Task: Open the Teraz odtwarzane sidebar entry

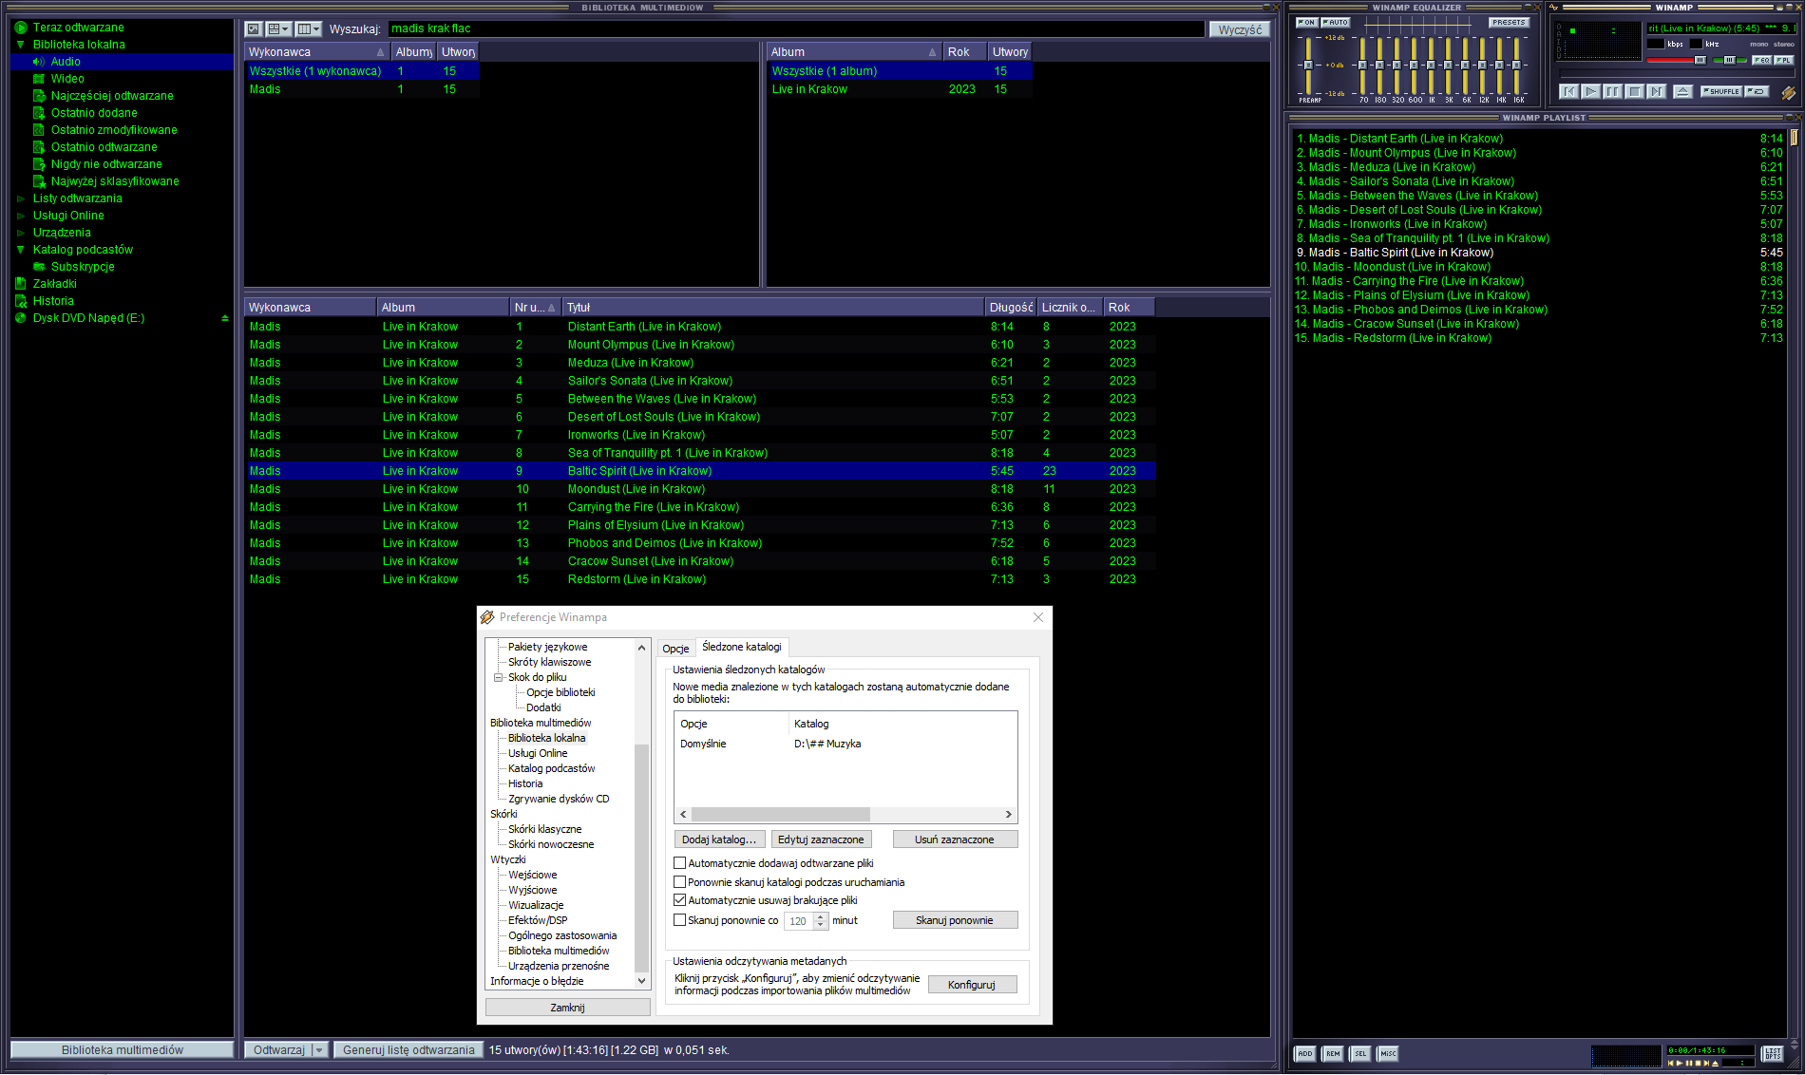Action: tap(78, 28)
